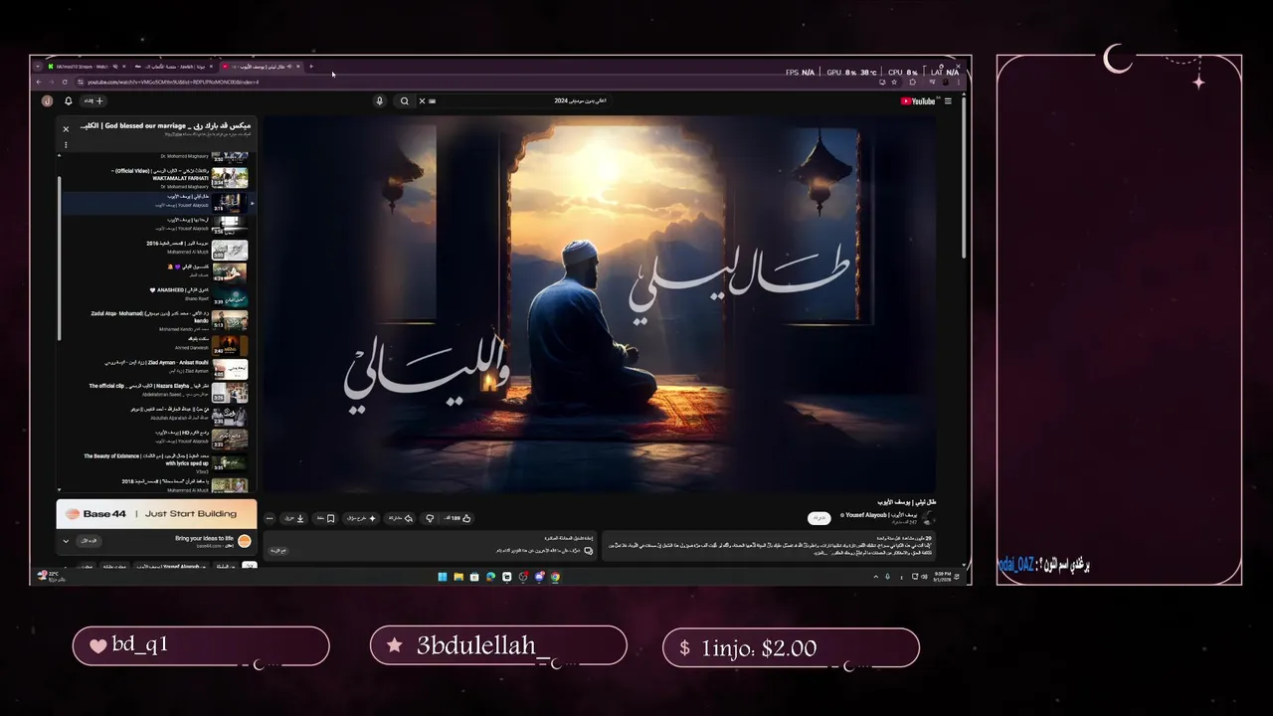Open Yousef Alayoub channel name link
Screen dimensions: 1273x716
tap(881, 515)
